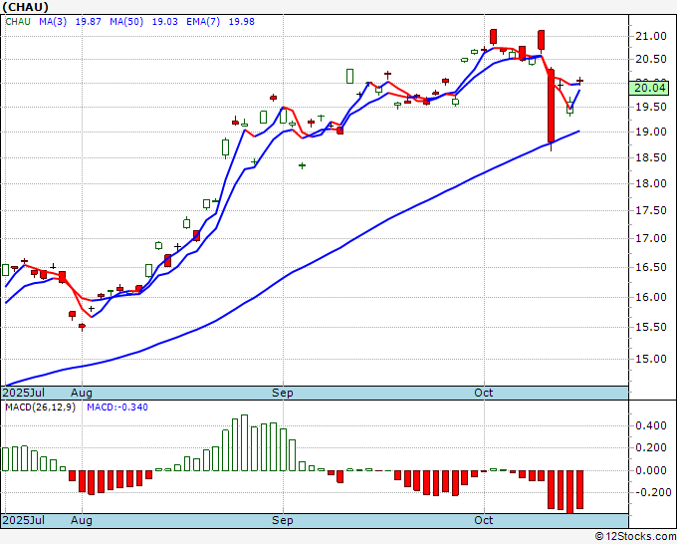Click the tallest green MACD histogram bar
The width and height of the screenshot is (677, 544).
coord(244,443)
